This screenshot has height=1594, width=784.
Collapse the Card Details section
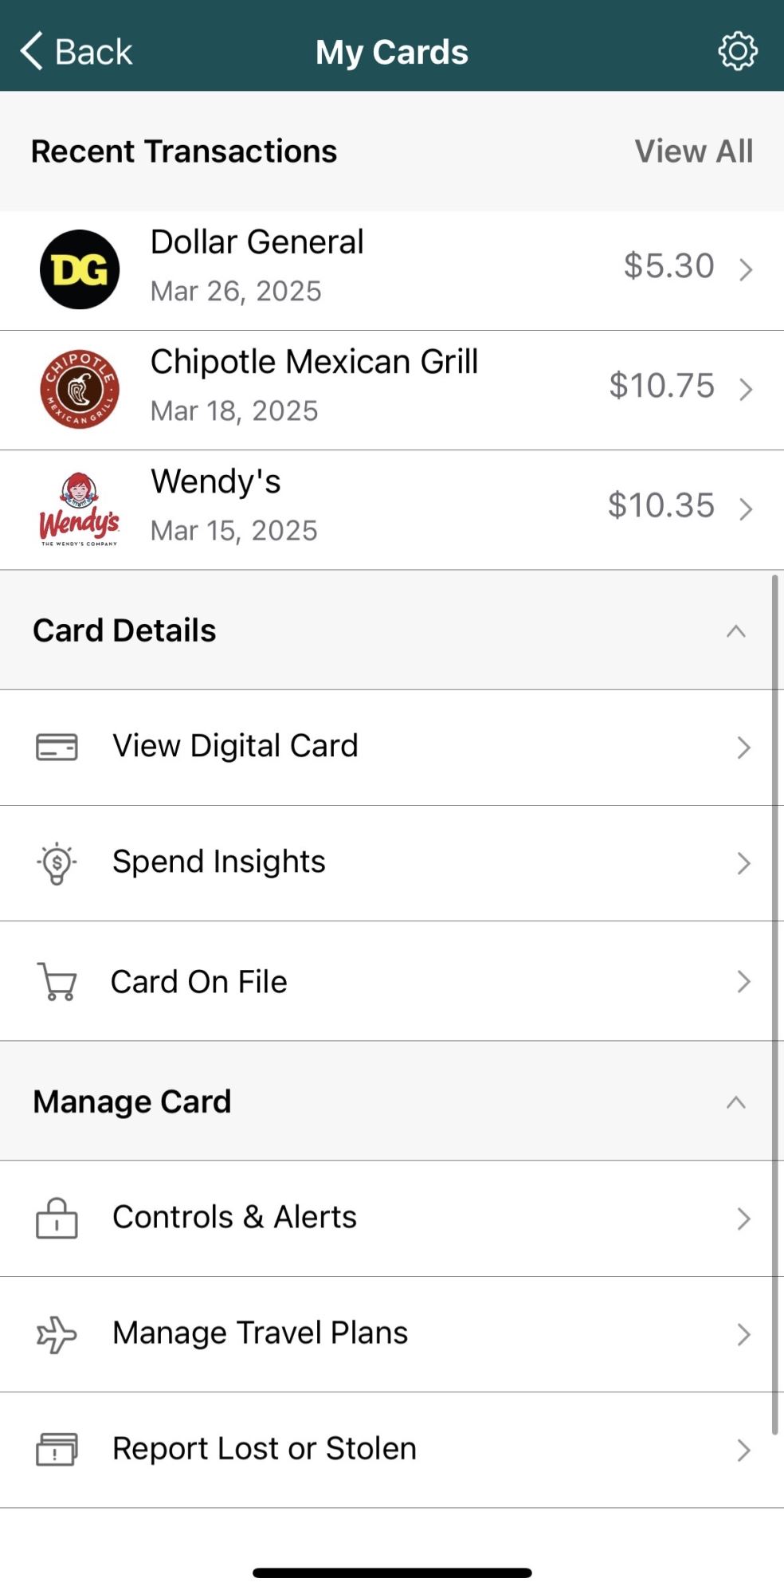click(x=735, y=631)
